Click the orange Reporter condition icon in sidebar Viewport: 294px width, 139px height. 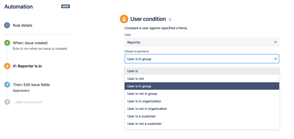tap(7, 66)
